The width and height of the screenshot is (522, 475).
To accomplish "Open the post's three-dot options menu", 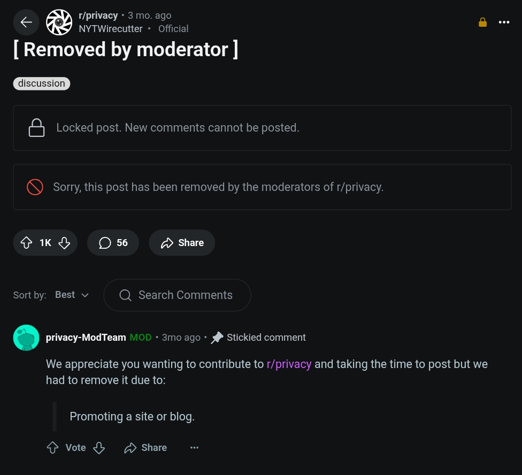I will coord(504,22).
